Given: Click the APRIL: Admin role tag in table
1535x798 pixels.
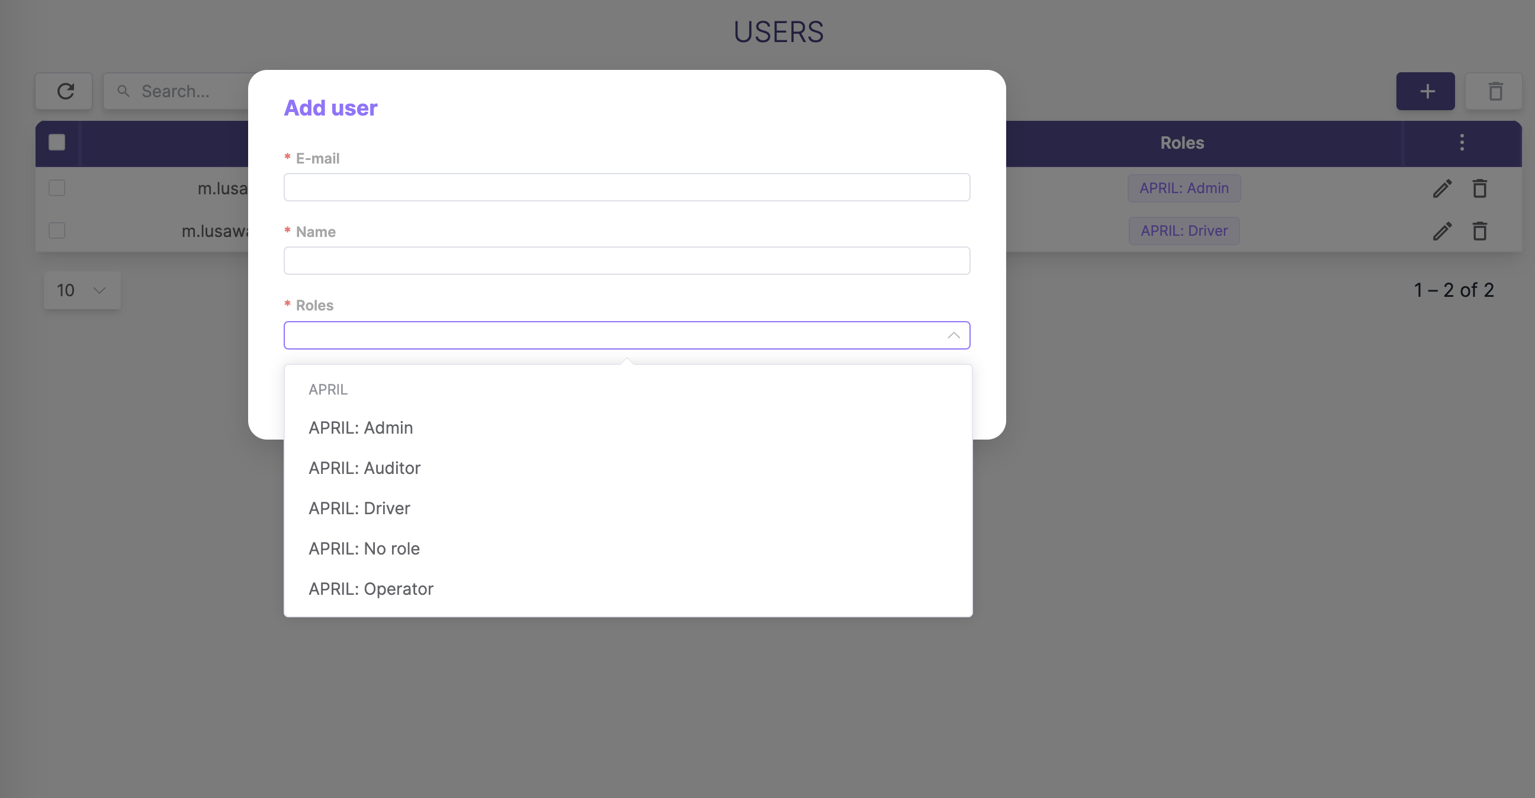Looking at the screenshot, I should tap(1184, 188).
